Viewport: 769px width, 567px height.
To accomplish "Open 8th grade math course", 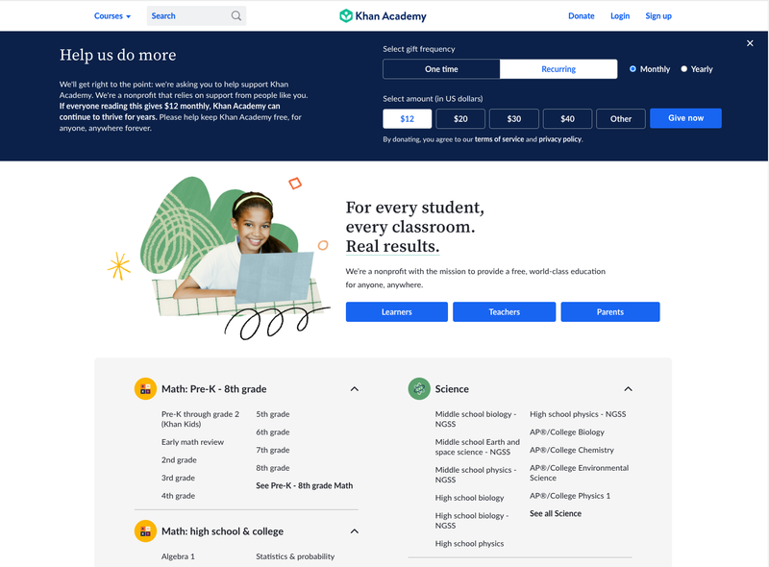I will [273, 468].
